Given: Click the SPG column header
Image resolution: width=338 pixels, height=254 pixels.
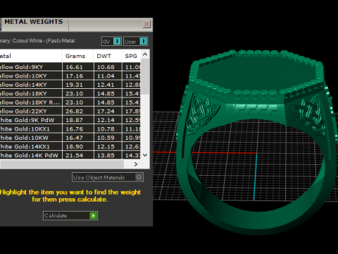Looking at the screenshot, I should [x=131, y=56].
